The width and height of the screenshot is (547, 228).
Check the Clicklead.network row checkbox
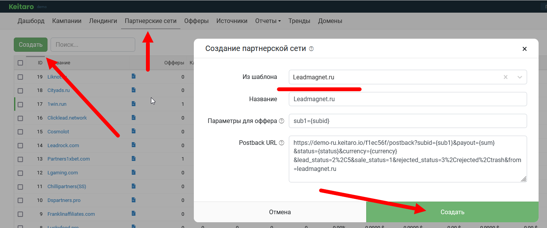(20, 118)
